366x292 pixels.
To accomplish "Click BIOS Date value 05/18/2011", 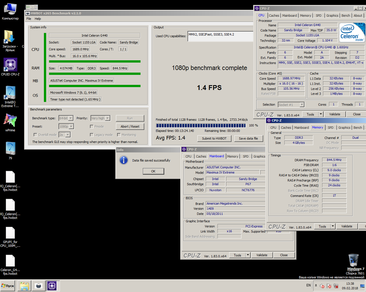I will [235, 214].
